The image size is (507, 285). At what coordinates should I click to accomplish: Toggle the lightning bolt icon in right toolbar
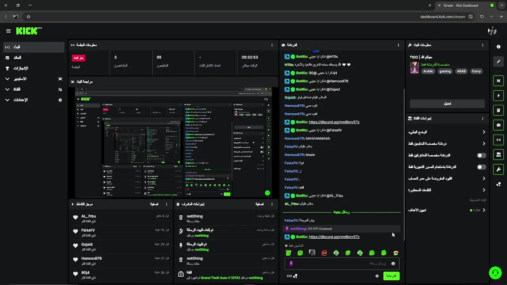[498, 95]
